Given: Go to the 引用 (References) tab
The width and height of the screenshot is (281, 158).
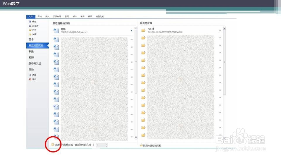Looking at the screenshot, I should (x=67, y=16).
